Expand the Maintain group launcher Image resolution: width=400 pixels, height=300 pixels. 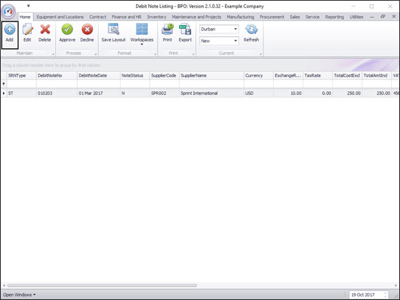(53, 54)
